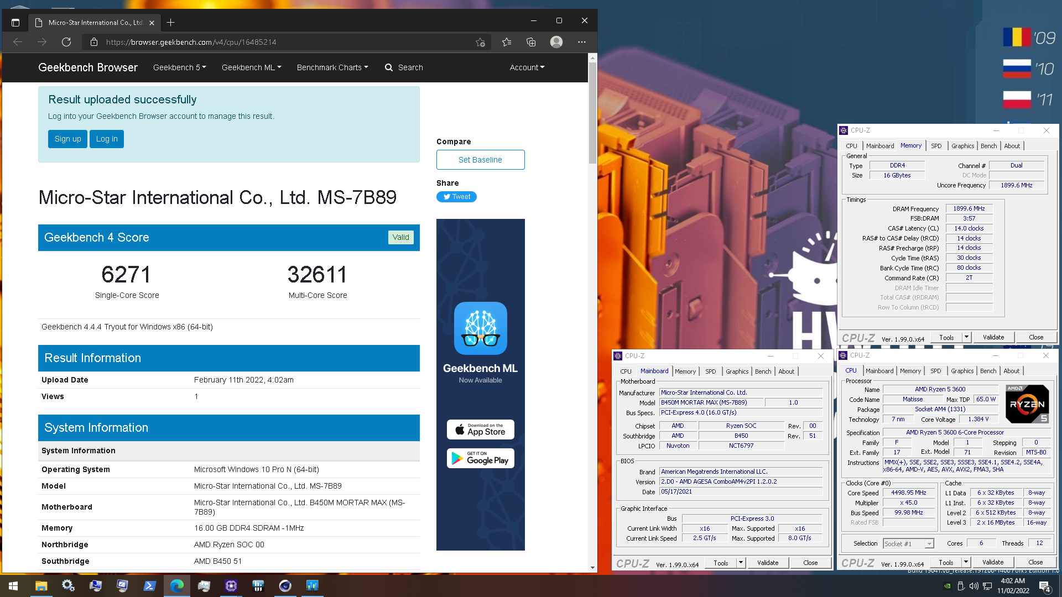Open SPD tab in Memory CPU-Z window
Screen dimensions: 1062x597
pos(936,146)
